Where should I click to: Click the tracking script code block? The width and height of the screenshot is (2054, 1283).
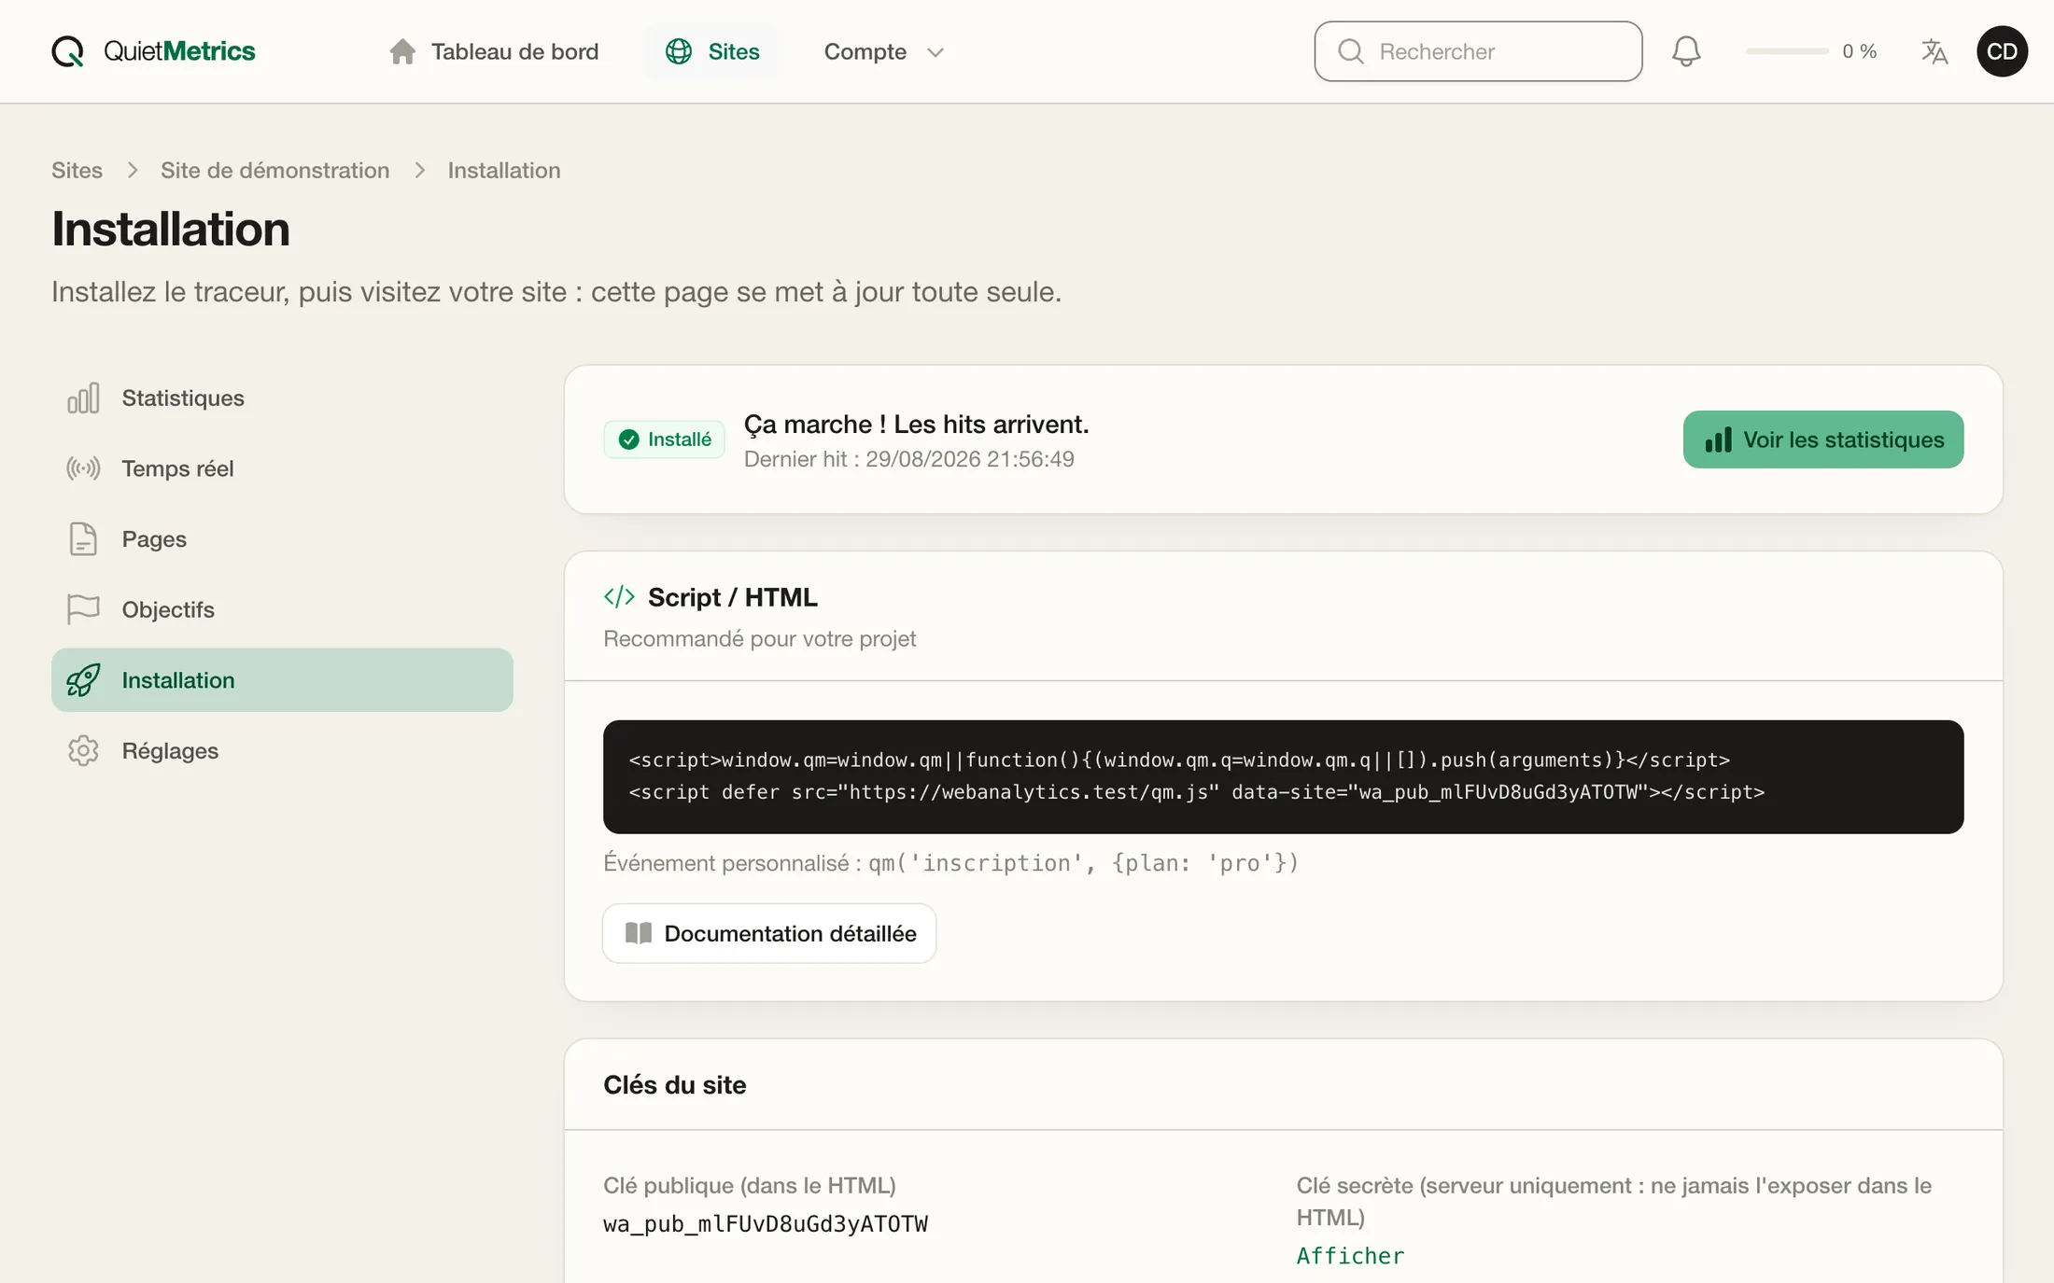click(1283, 776)
